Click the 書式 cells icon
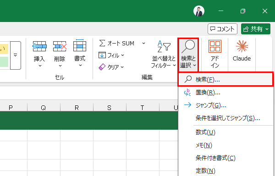The image size is (275, 176). (x=80, y=45)
